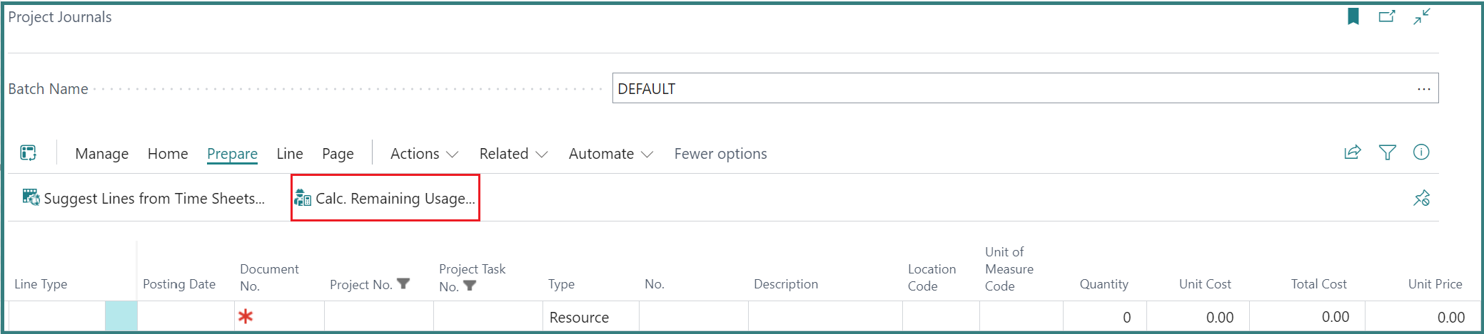Click Suggest Lines from Time Sheets

143,198
